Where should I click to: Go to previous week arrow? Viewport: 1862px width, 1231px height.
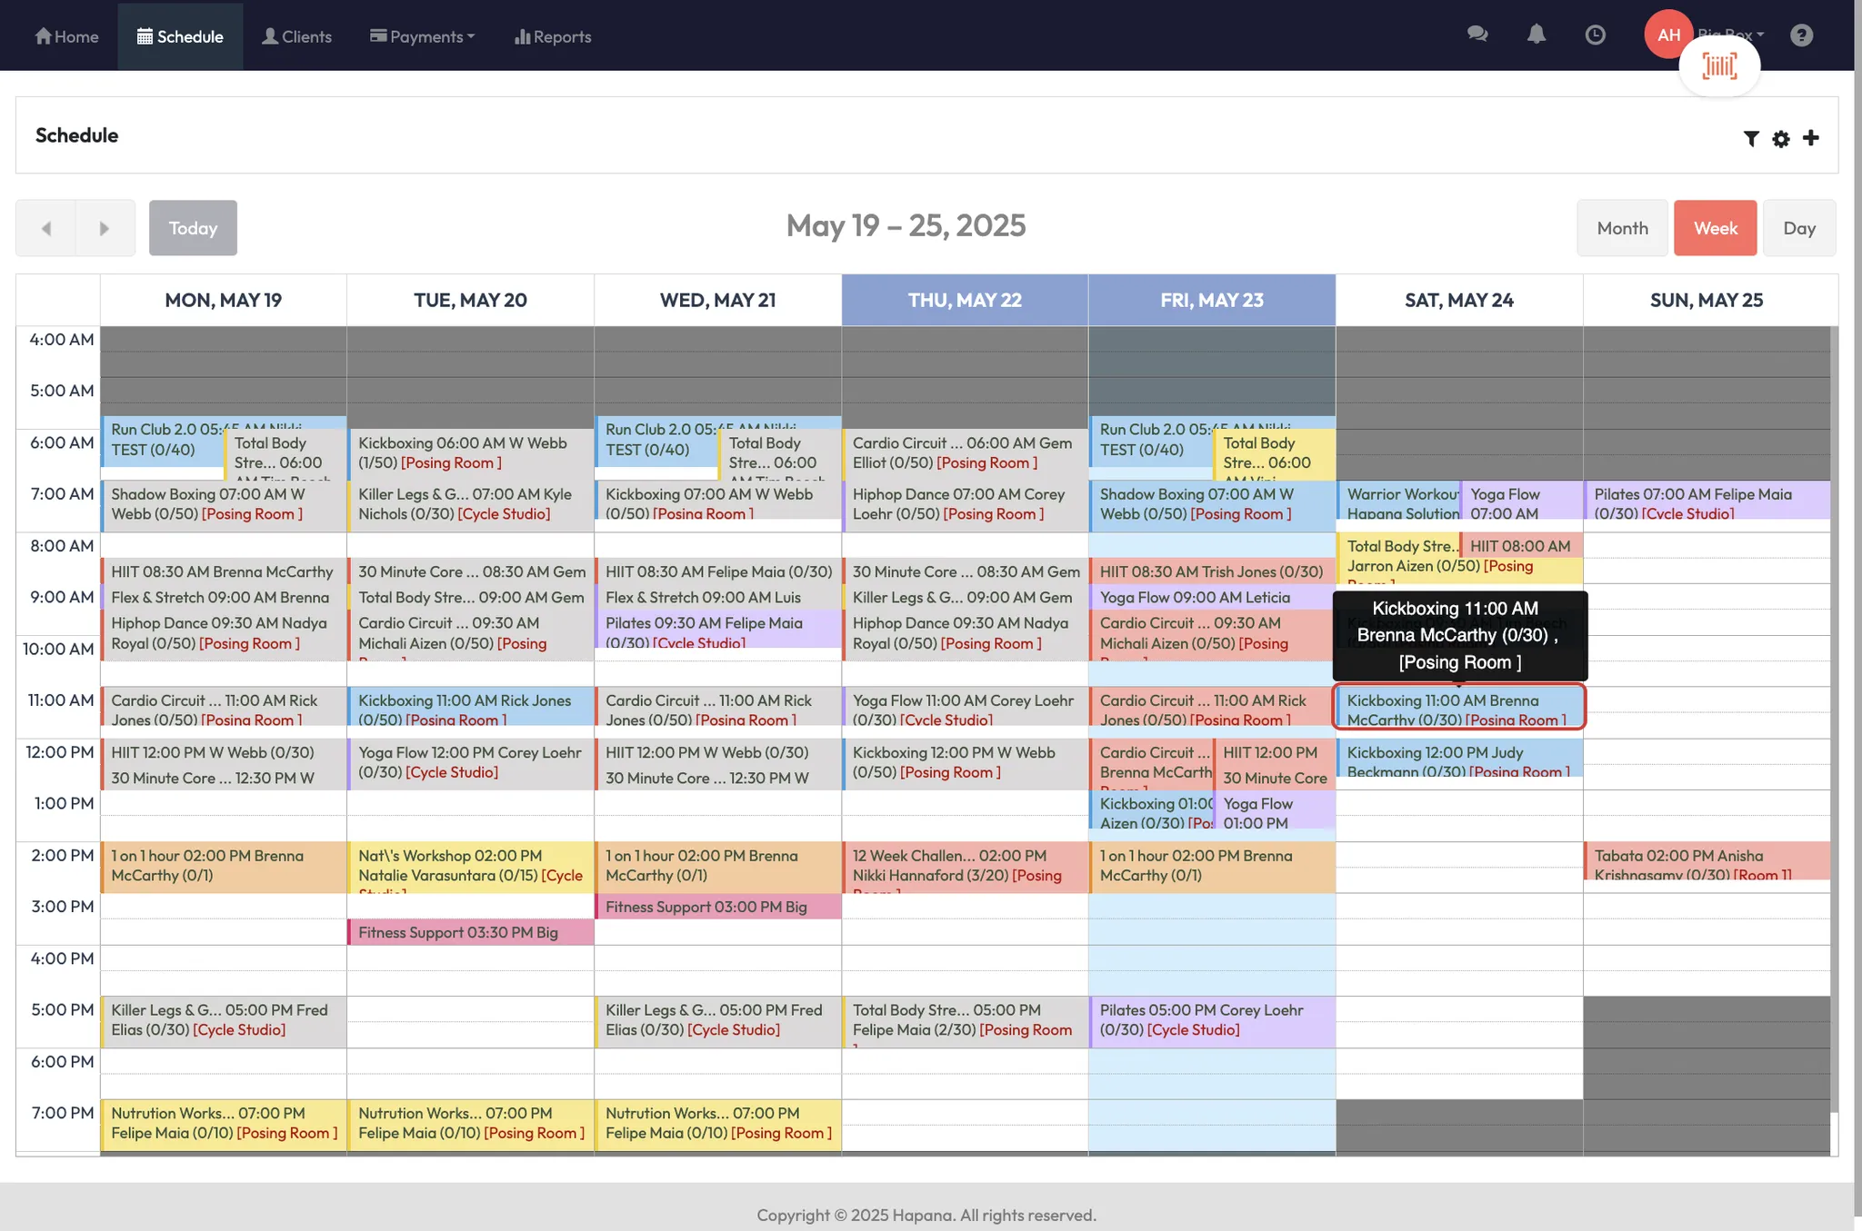(45, 228)
